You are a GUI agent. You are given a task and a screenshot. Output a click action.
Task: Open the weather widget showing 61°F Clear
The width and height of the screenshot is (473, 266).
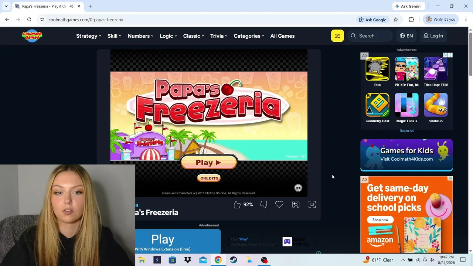coord(378,260)
